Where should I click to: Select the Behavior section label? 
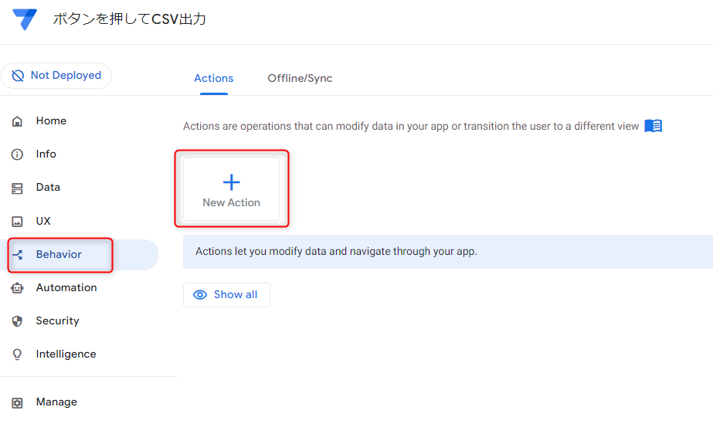(59, 255)
